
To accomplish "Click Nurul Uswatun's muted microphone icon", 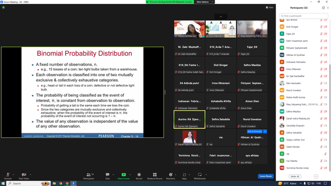I will [321, 90].
